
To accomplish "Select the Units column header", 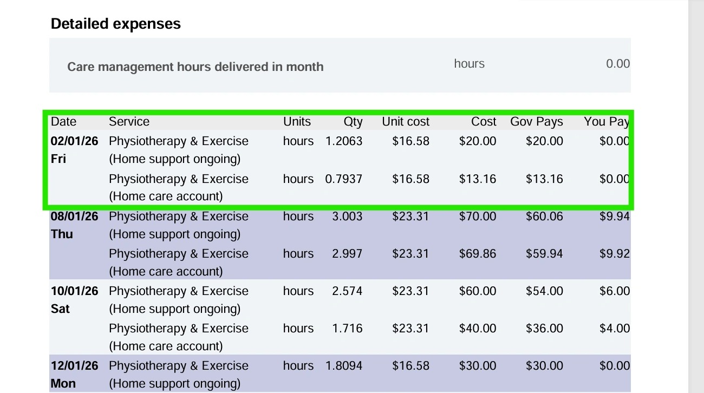I will pos(297,122).
